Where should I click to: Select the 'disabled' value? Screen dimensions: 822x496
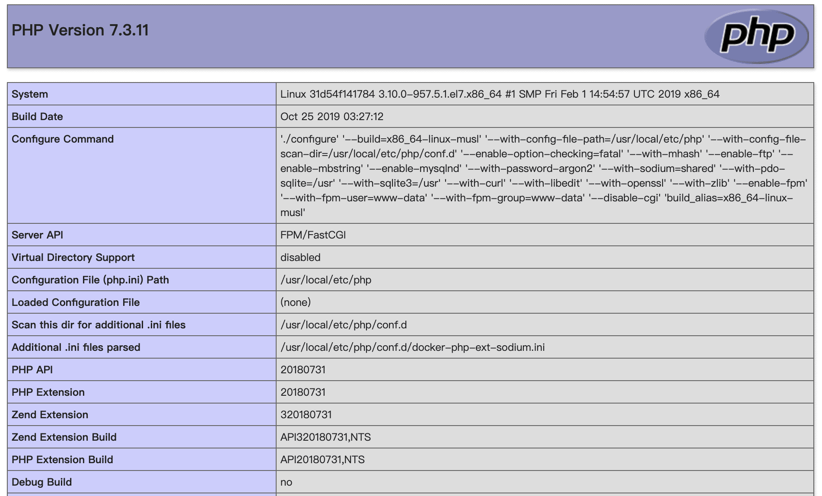pos(300,258)
